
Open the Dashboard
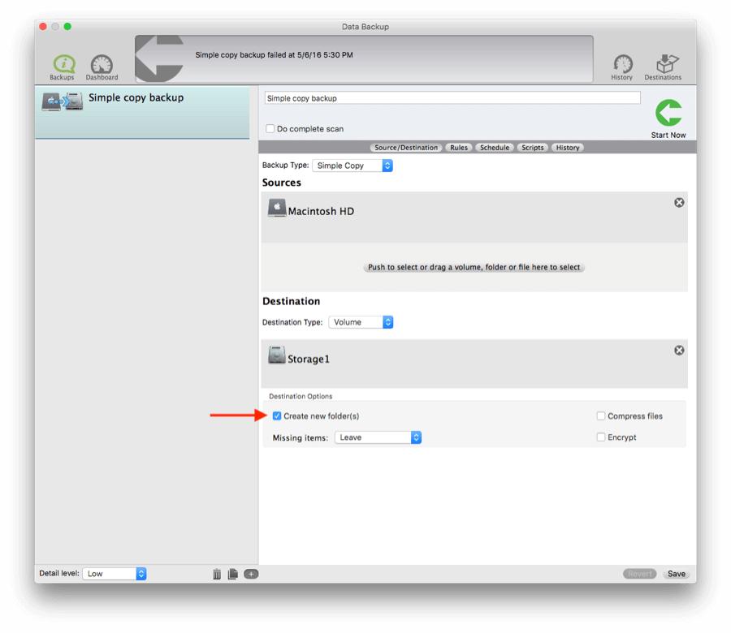pos(101,65)
